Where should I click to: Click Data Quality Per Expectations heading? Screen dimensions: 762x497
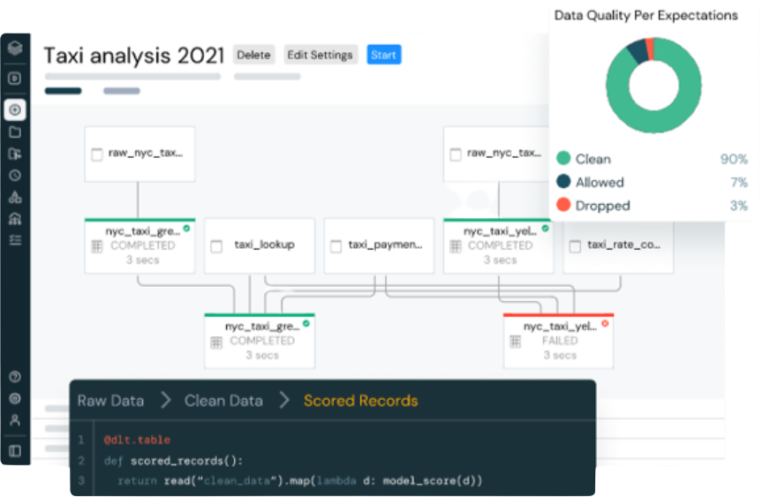(x=645, y=16)
